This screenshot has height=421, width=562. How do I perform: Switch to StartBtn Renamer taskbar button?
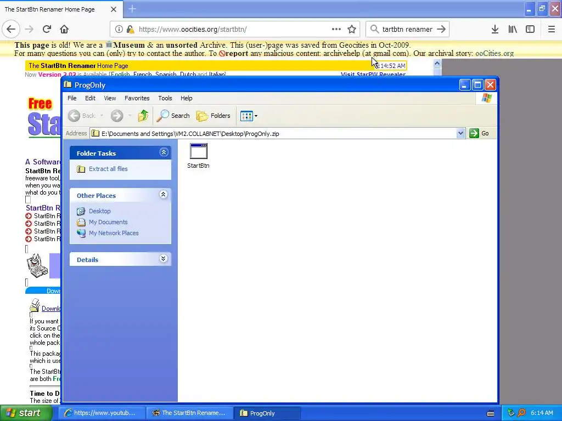(189, 413)
